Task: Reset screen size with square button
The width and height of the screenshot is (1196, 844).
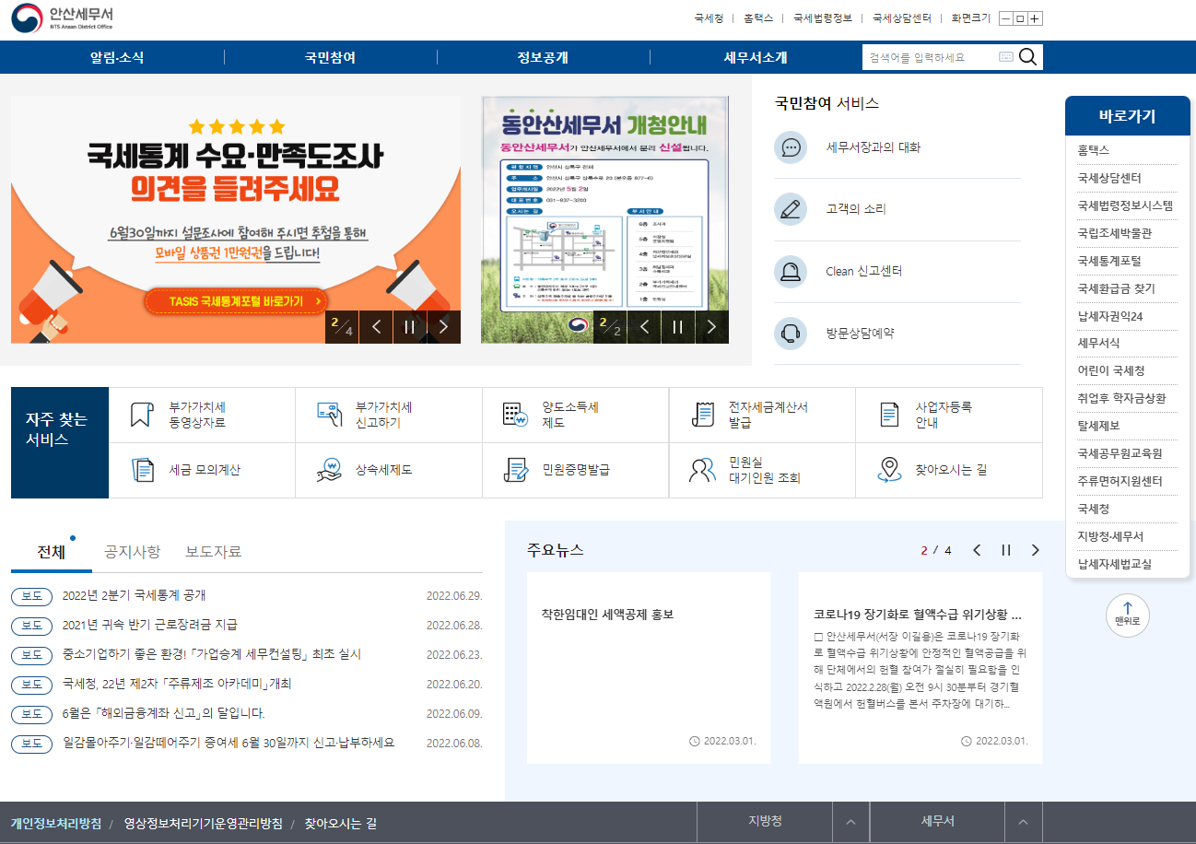Action: point(1021,18)
